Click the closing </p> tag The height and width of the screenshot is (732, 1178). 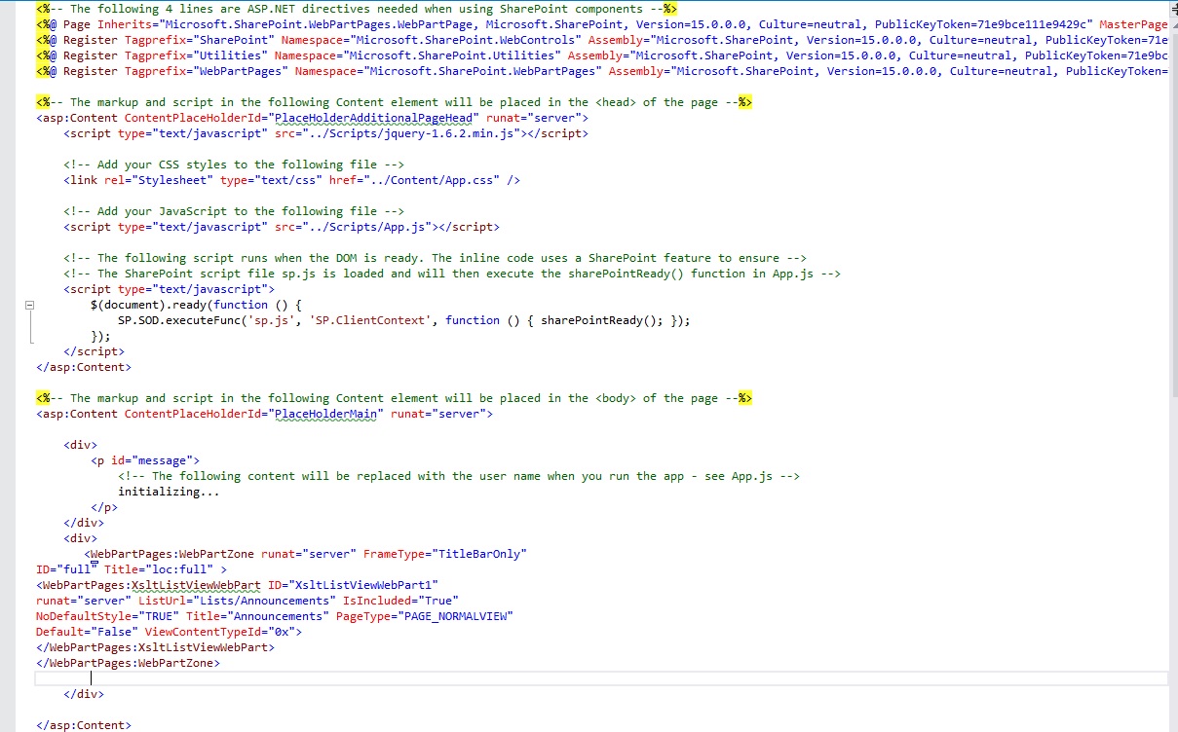coord(104,507)
